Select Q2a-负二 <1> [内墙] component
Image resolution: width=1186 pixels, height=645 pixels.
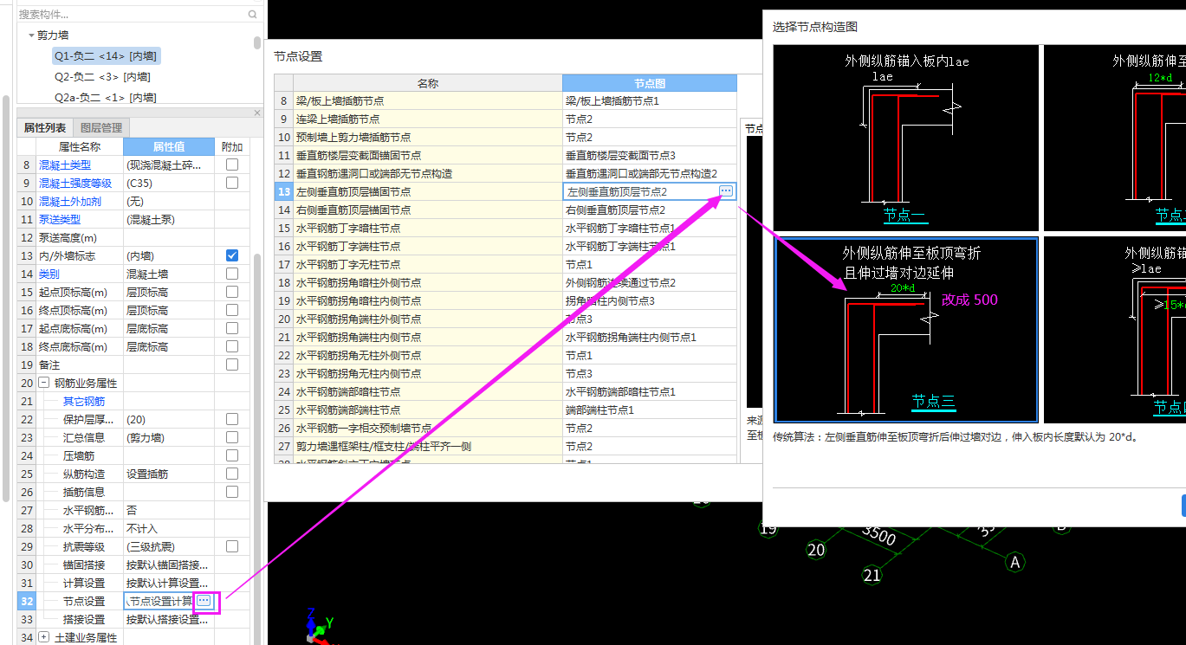click(x=105, y=98)
